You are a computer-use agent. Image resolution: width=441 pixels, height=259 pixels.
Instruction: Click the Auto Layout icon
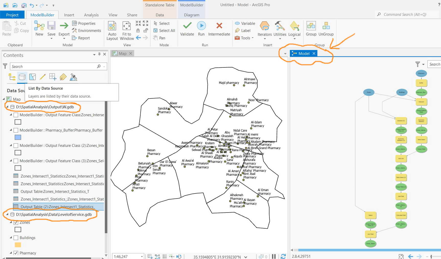pyautogui.click(x=112, y=26)
